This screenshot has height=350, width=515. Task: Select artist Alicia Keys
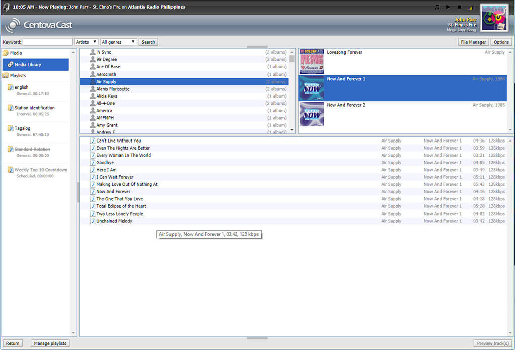coord(184,96)
